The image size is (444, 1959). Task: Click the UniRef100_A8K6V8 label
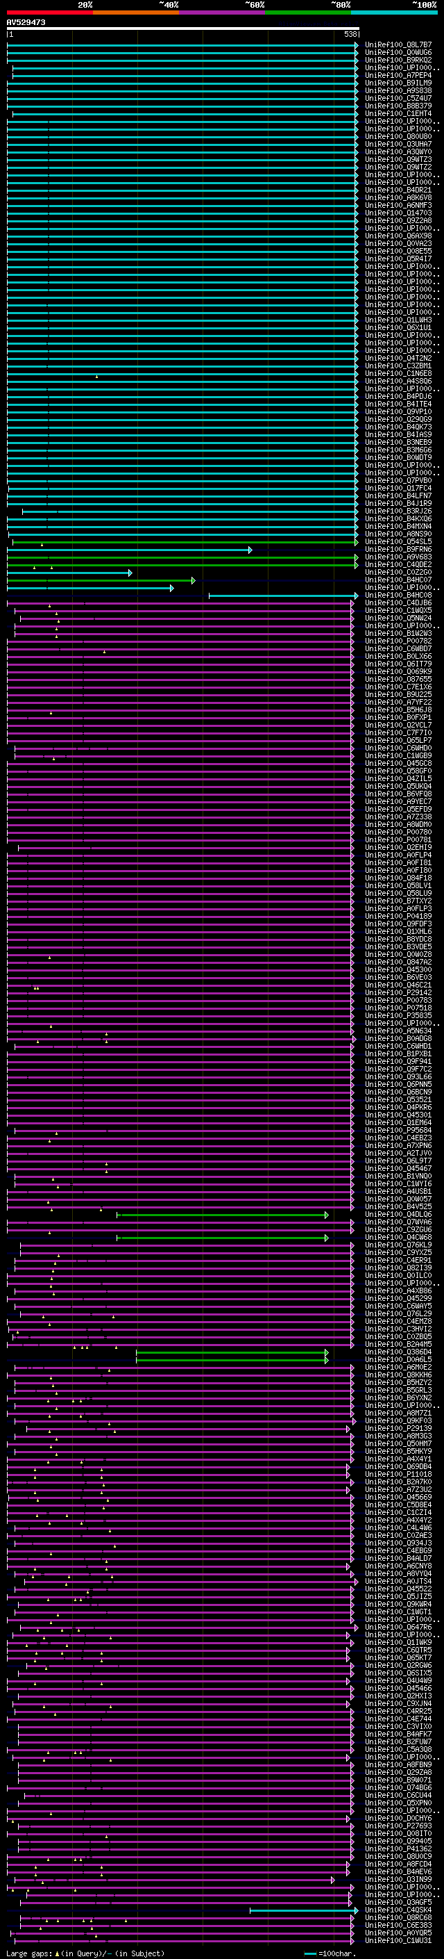tap(398, 198)
